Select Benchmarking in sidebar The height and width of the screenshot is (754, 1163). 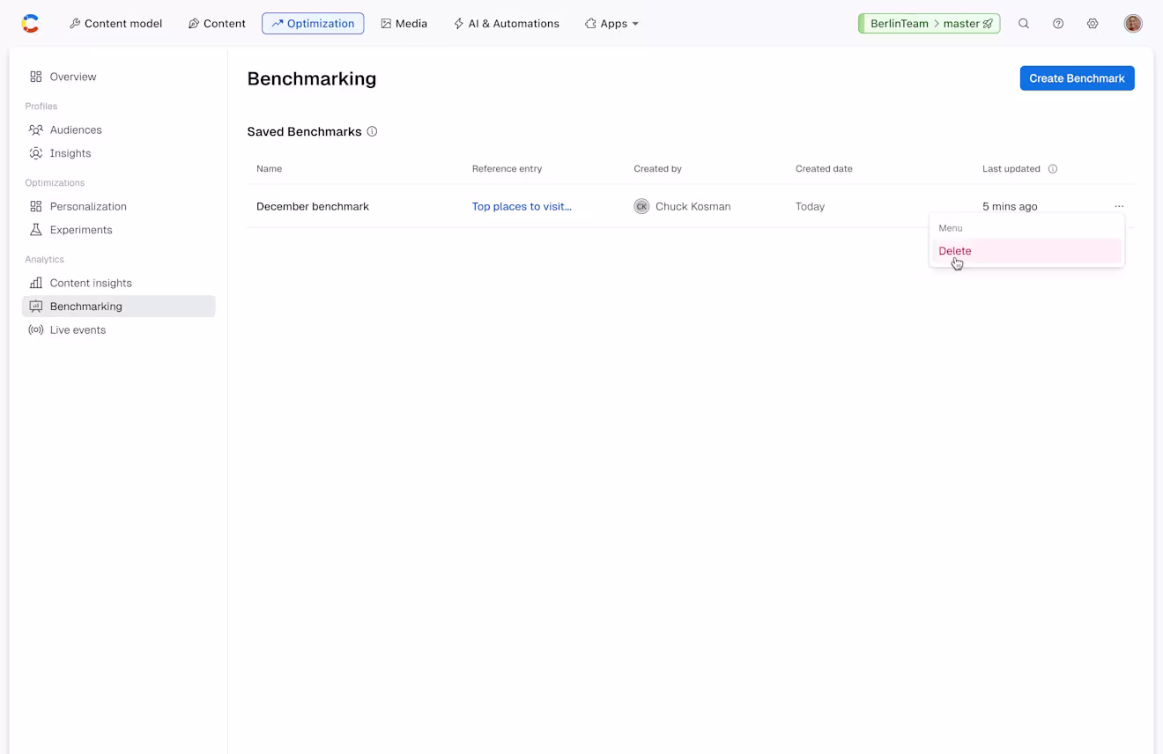pos(119,307)
